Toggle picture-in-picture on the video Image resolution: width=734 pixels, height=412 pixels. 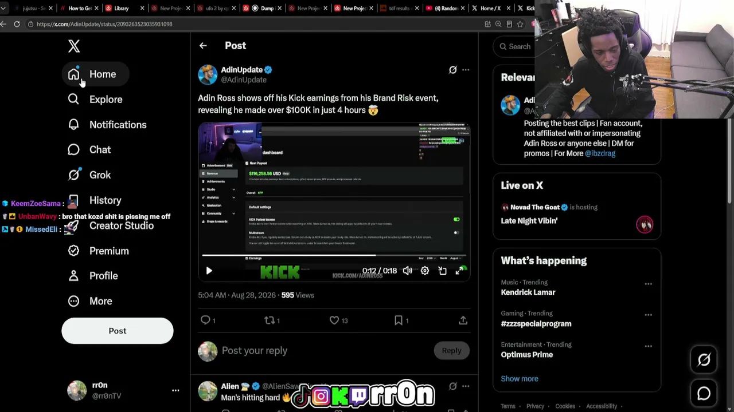pos(443,271)
